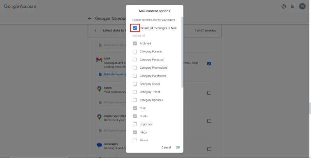This screenshot has width=311, height=158.
Task: Confirm with OK in Mail content options
Action: tap(178, 148)
